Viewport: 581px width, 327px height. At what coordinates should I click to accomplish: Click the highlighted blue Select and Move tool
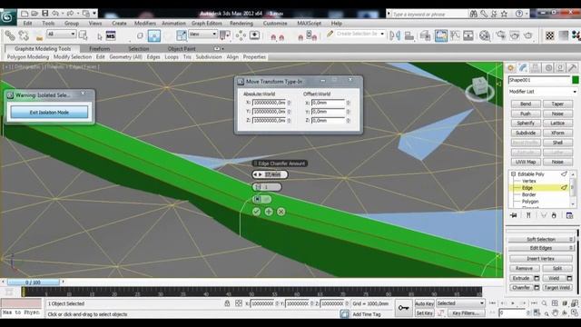(x=154, y=36)
